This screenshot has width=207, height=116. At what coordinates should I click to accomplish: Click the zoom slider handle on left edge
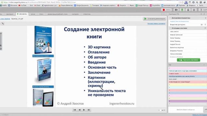[1, 45]
